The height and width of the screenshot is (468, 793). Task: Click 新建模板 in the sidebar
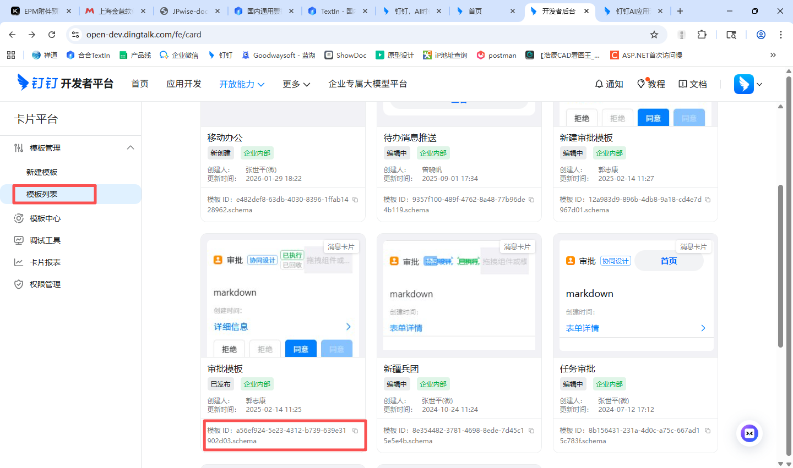tap(42, 172)
